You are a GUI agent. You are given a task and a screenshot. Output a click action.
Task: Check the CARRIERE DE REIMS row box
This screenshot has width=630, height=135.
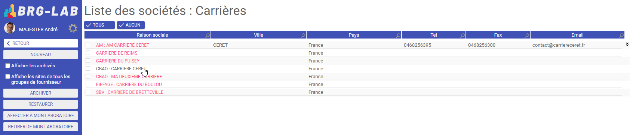(x=88, y=53)
